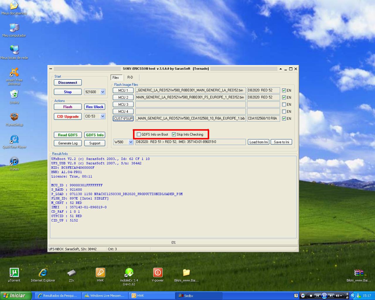This screenshot has width=375, height=300.
Task: Click the CID Upgrade button
Action: pyautogui.click(x=68, y=117)
